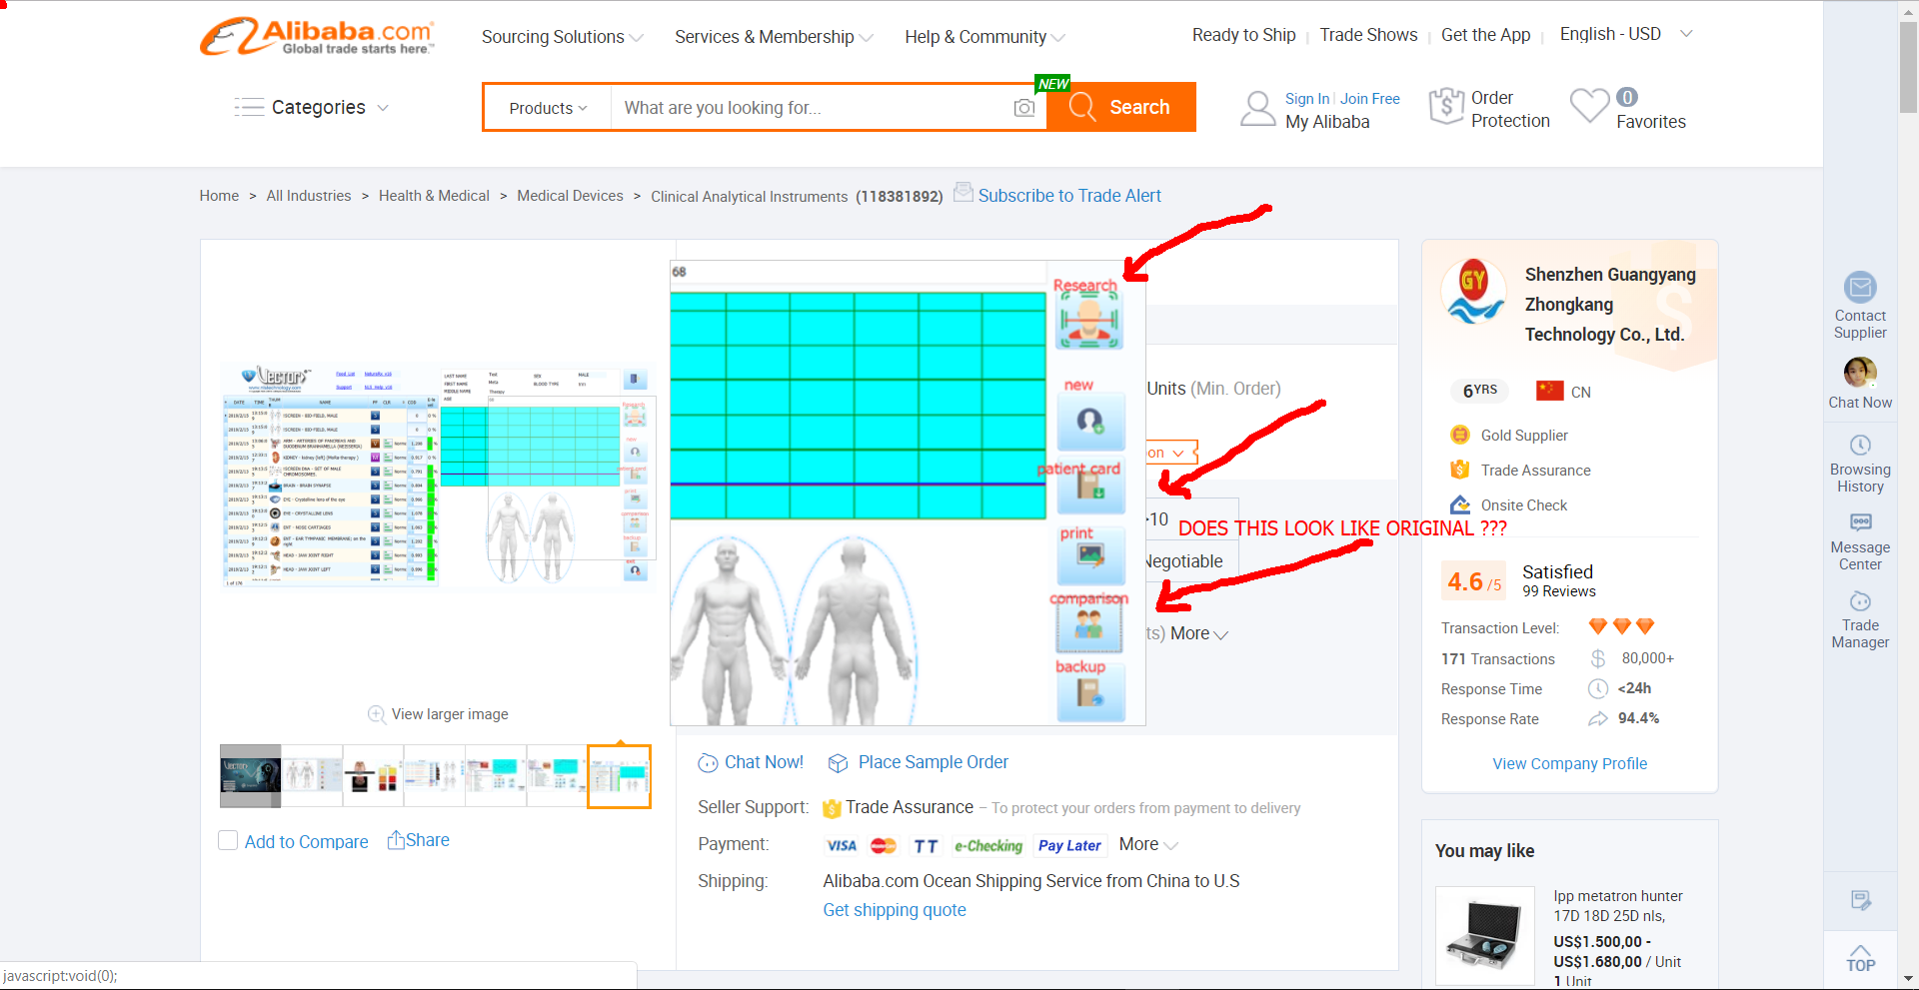Viewport: 1919px width, 990px height.
Task: Open Trade Manager sidebar icon
Action: coord(1859,601)
